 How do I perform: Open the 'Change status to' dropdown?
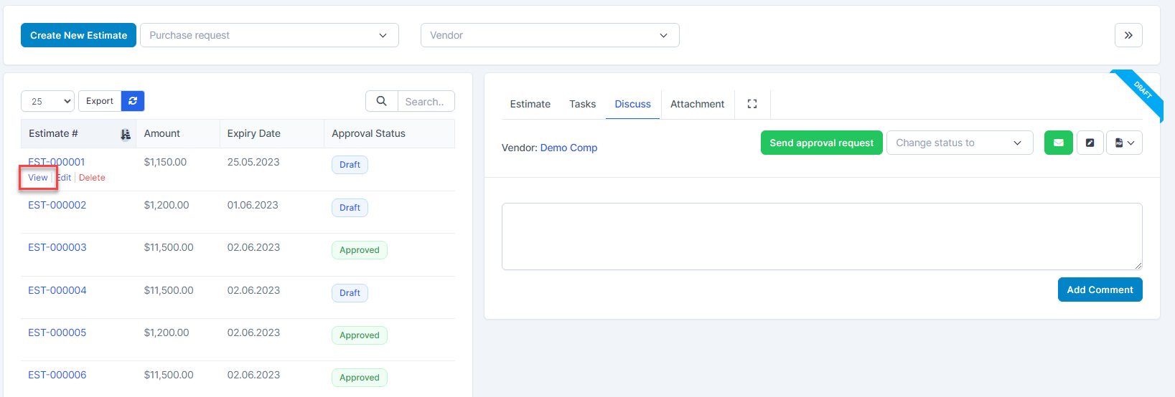point(959,143)
